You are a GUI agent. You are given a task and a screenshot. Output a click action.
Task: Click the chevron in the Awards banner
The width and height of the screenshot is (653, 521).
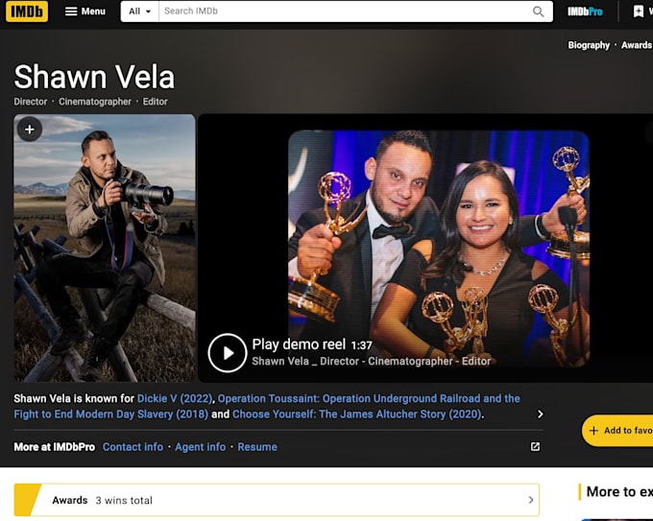click(530, 500)
